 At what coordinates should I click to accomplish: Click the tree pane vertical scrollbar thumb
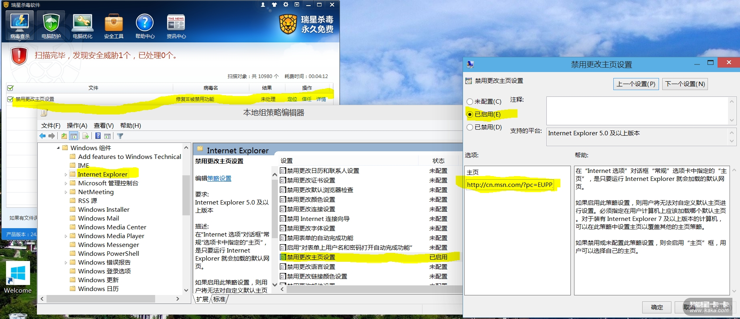coord(186,195)
